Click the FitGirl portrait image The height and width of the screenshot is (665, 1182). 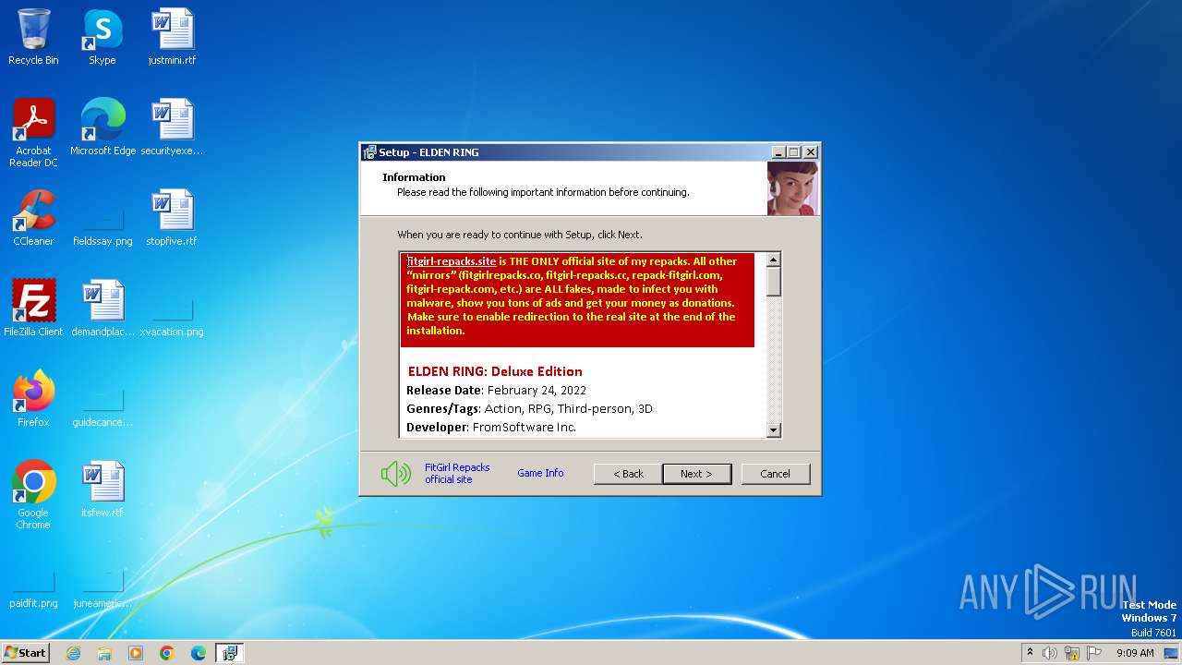point(792,188)
